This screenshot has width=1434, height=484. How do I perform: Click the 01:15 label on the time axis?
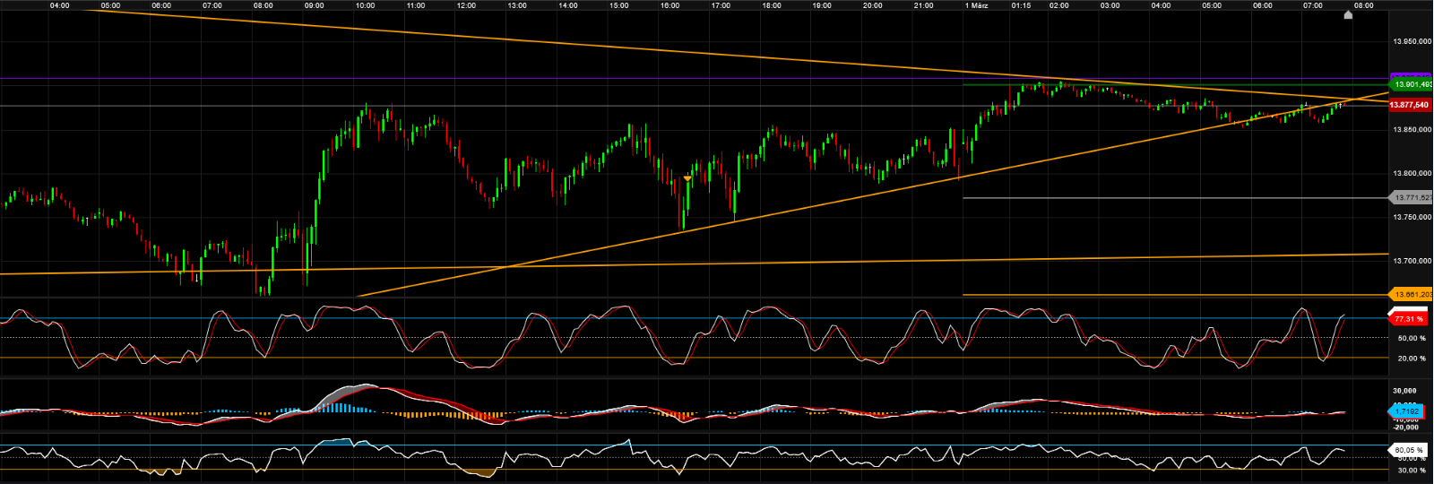click(x=1021, y=5)
